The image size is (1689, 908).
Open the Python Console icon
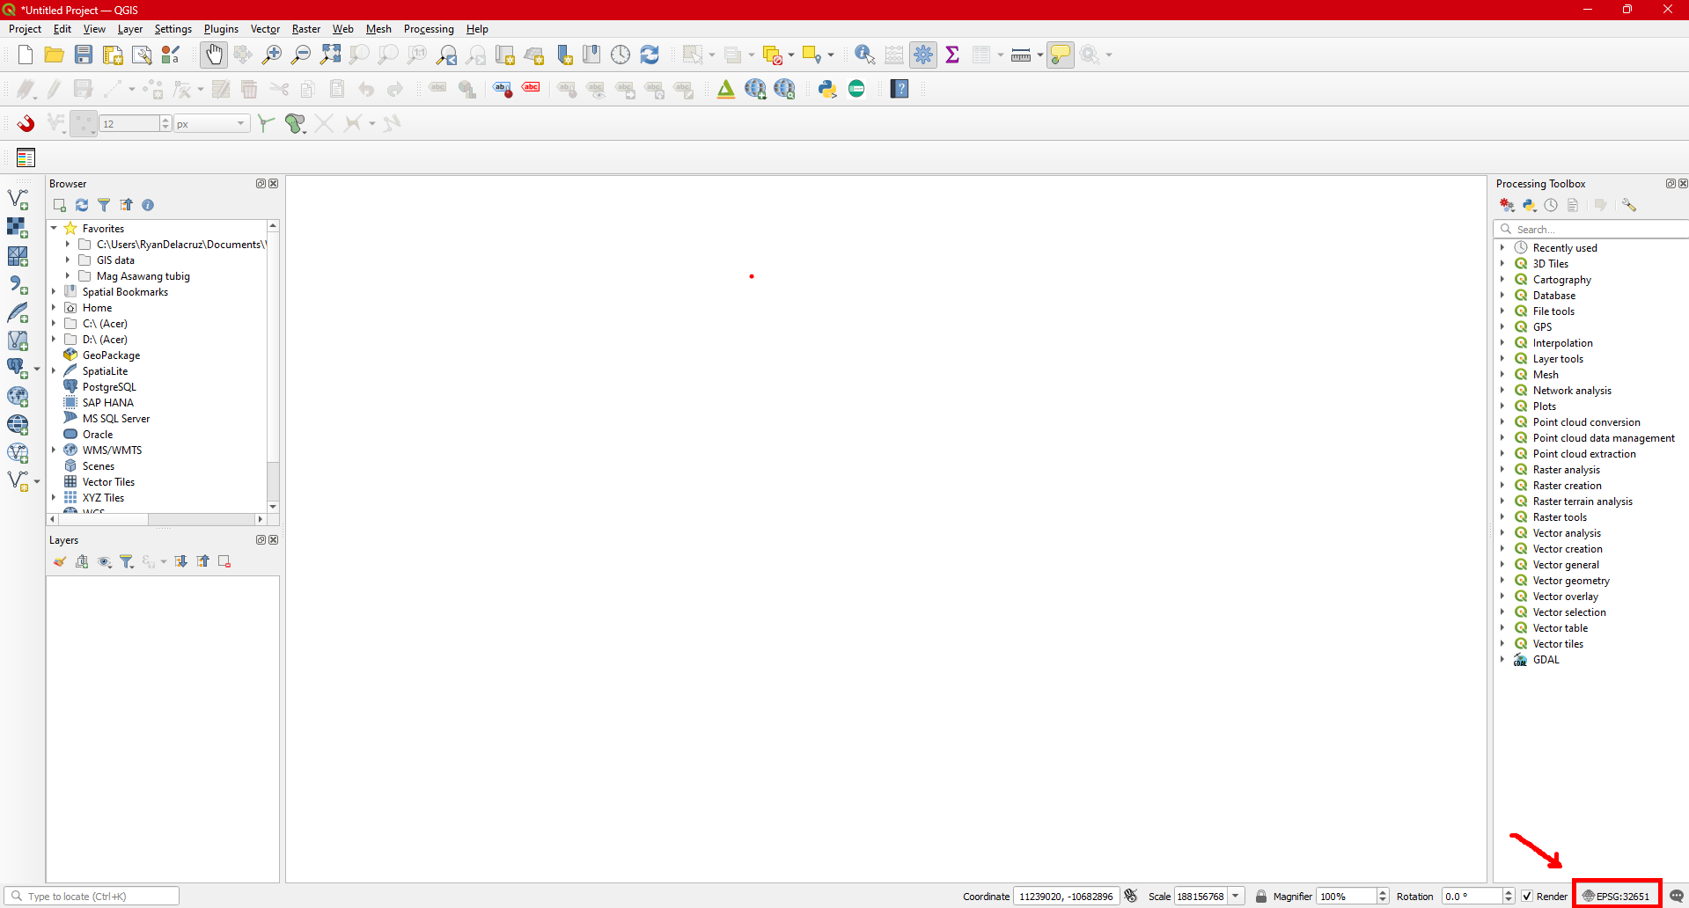(827, 89)
